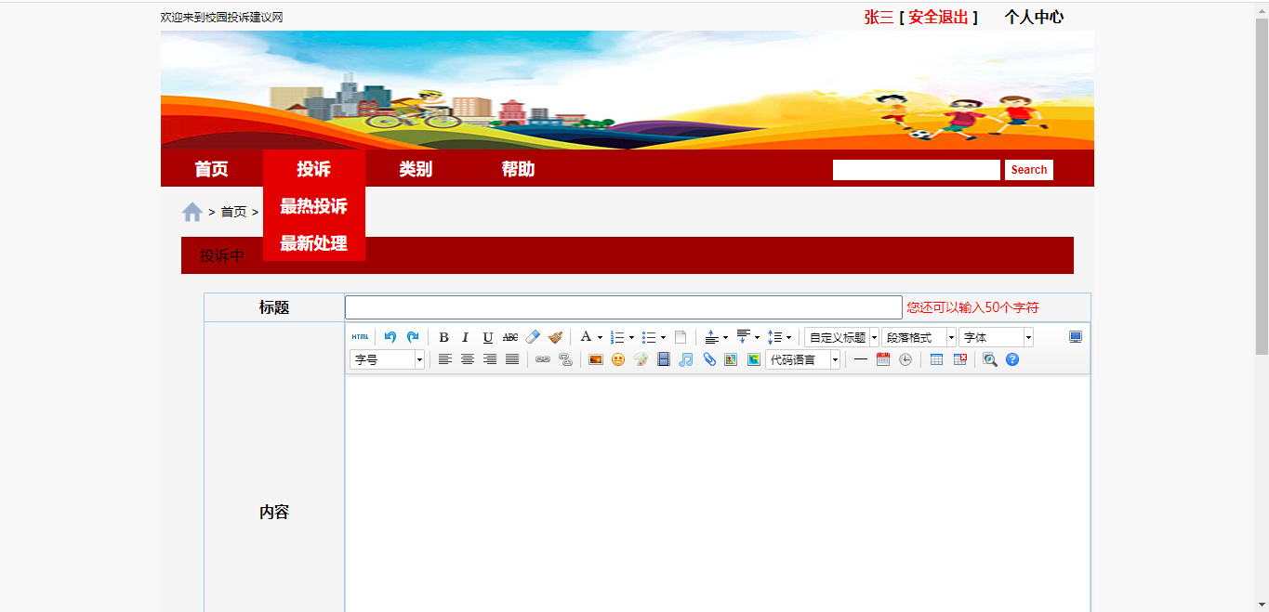Select the format painter brush icon
This screenshot has height=612, width=1269.
(x=555, y=337)
